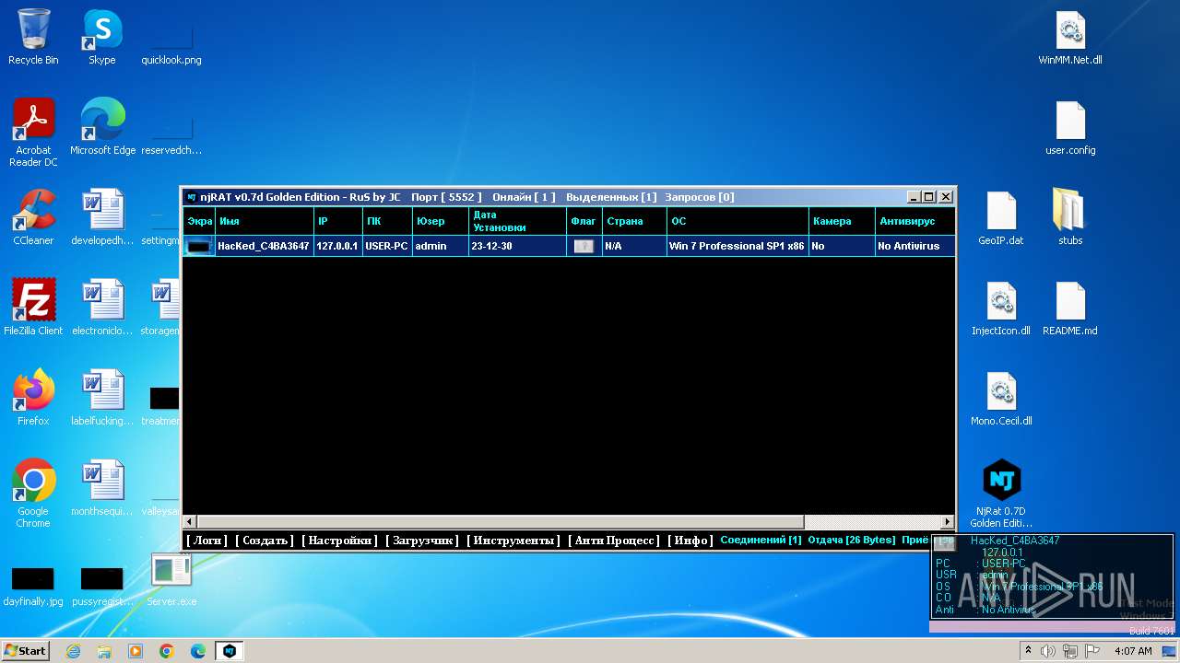1180x663 pixels.
Task: Select the labelfucking... Word document
Action: [102, 399]
